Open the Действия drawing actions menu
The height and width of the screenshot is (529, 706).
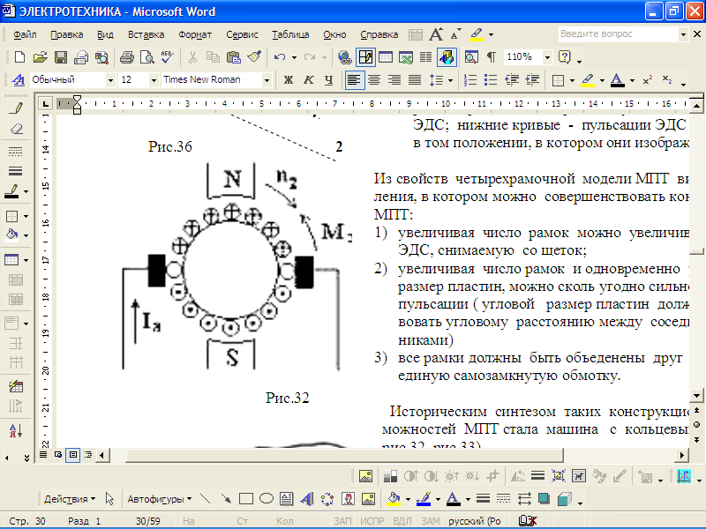click(x=70, y=499)
